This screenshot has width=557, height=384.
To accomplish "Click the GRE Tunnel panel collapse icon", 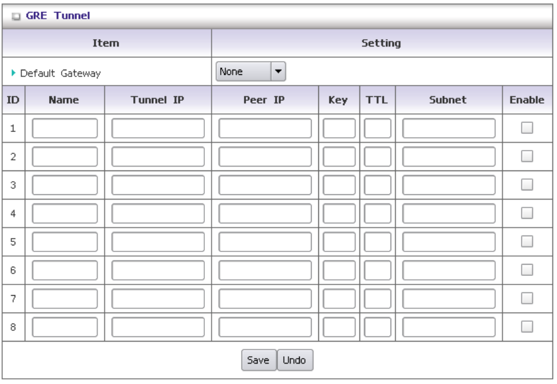I will click(x=16, y=17).
